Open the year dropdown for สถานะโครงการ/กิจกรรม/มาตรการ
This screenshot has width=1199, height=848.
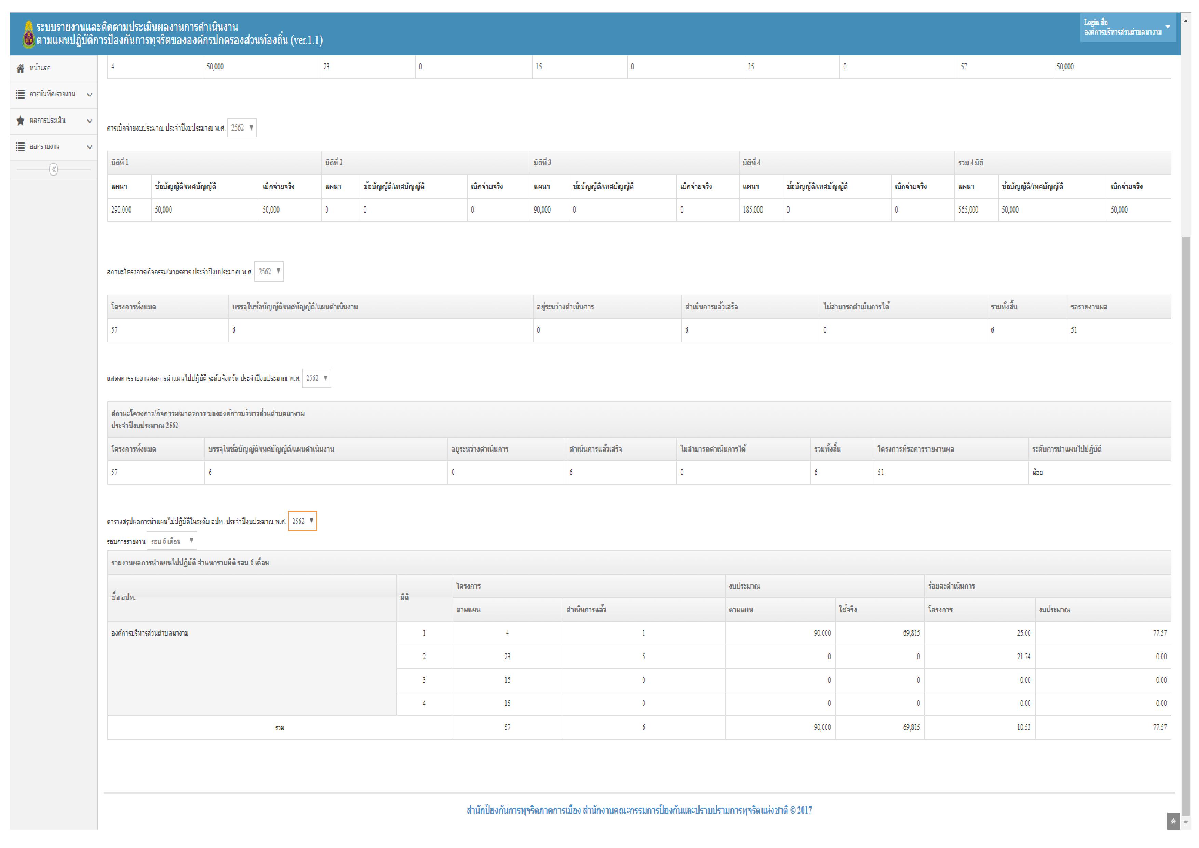269,271
